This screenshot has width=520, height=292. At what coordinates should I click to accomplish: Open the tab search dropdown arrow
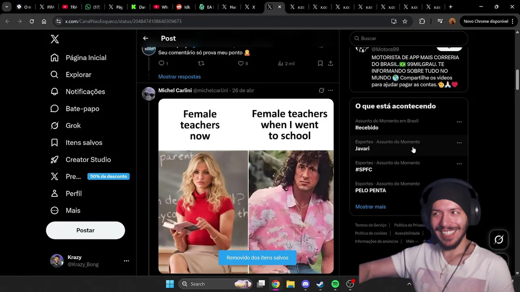coord(6,7)
